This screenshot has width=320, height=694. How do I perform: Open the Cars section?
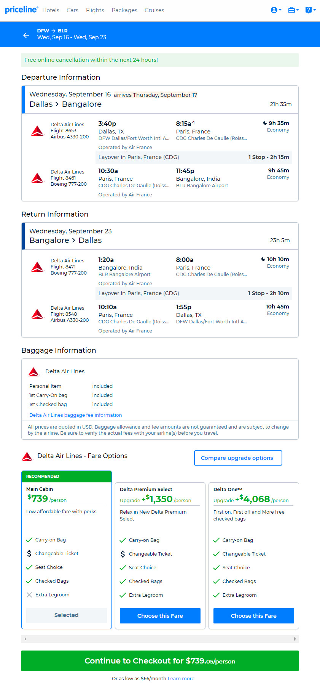[72, 10]
